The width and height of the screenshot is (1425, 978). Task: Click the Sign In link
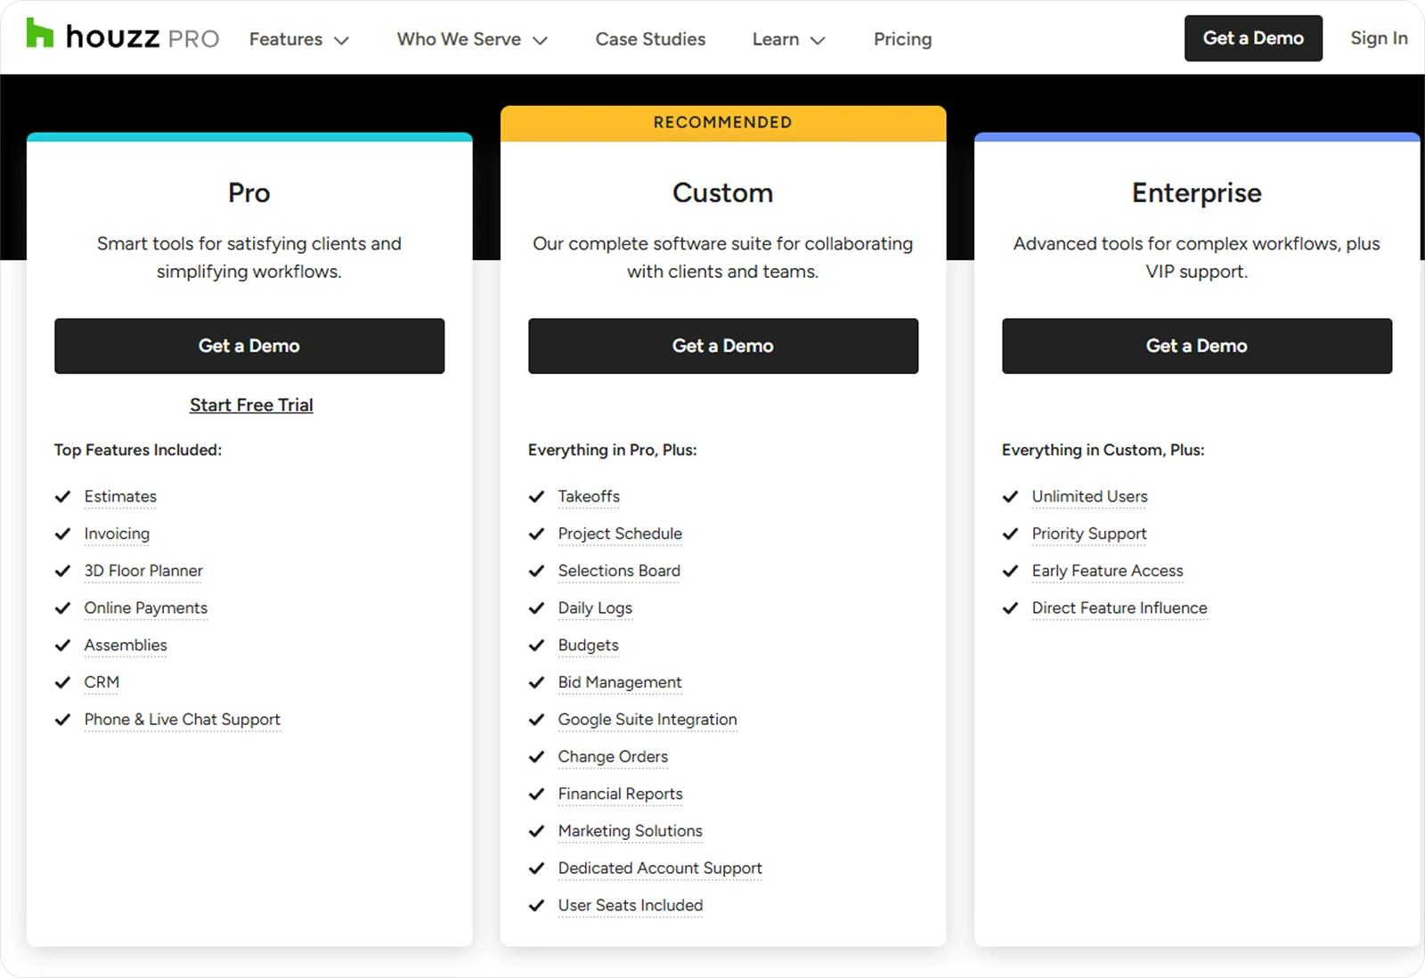click(x=1379, y=38)
